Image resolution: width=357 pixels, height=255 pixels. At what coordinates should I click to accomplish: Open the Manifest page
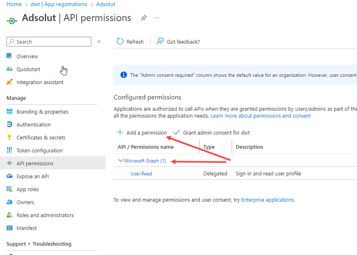pos(26,228)
